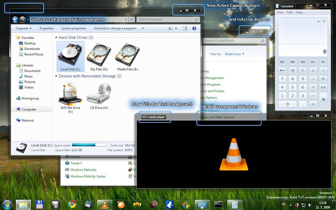Open the Windows Mobility Center link
This screenshot has width=336, height=210.
(x=88, y=176)
